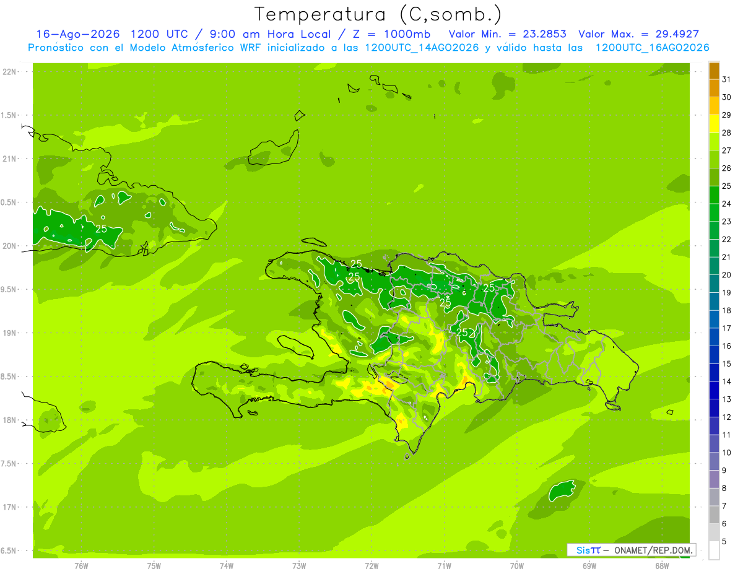Click legend value "17" on color bar
The image size is (743, 574).
coord(727,328)
